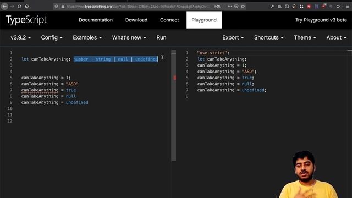Click the selected union type text in line 2
Screen dimensions: 352x198
pyautogui.click(x=116, y=59)
